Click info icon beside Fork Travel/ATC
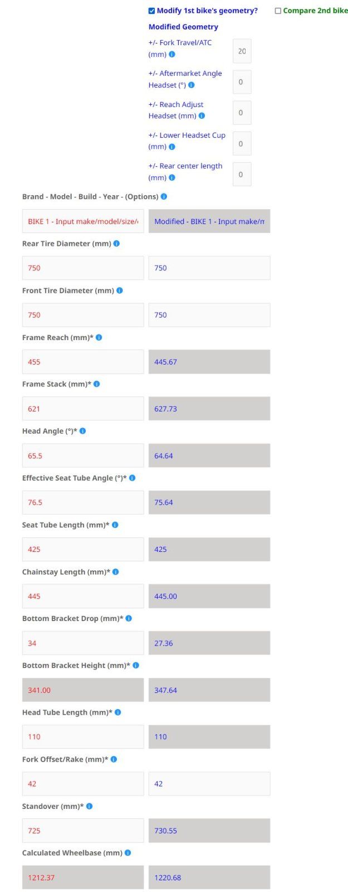 point(172,55)
